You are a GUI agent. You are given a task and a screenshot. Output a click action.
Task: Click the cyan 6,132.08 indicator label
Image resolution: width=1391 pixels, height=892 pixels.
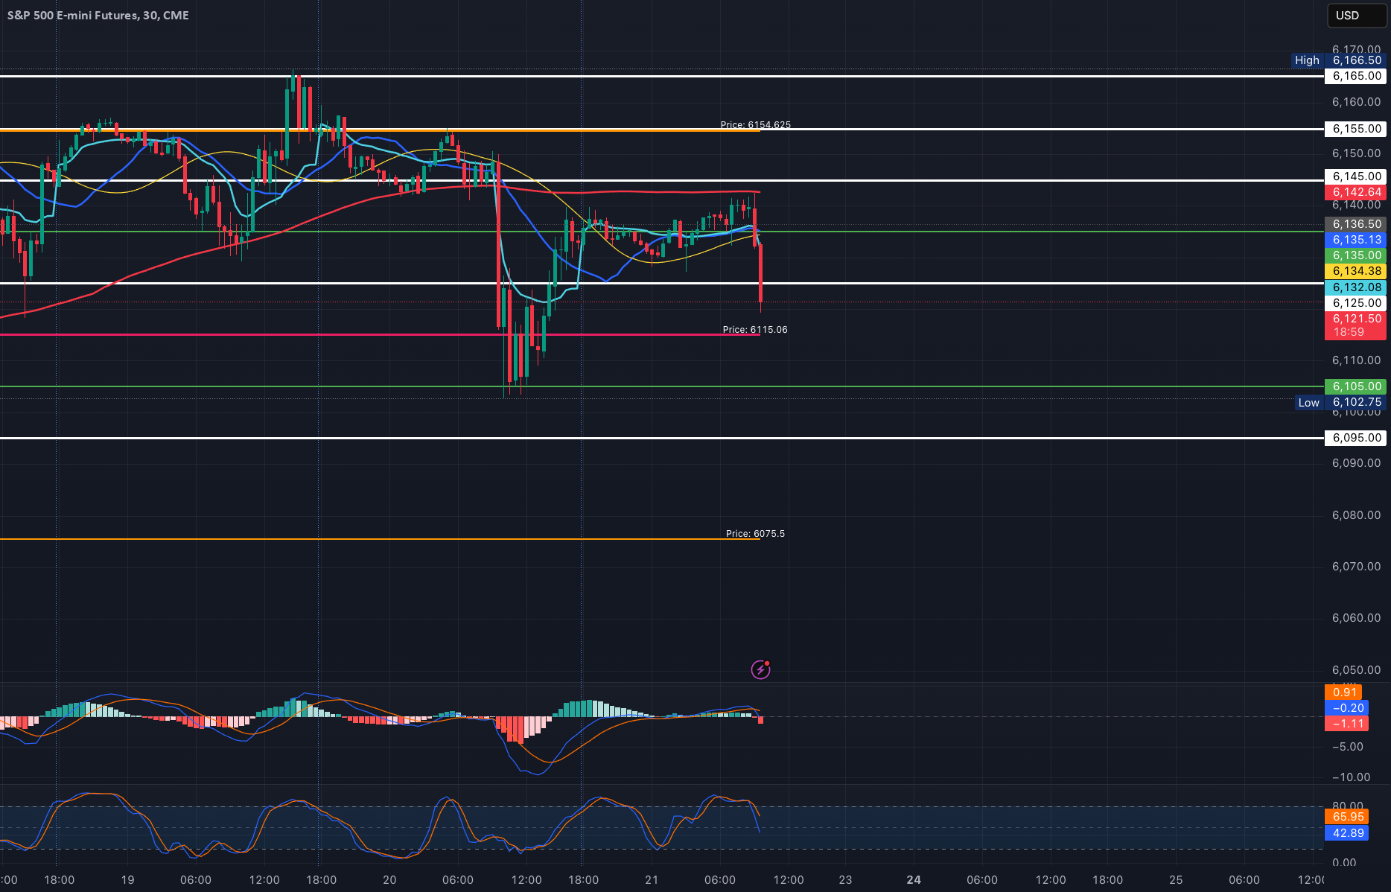(1357, 287)
